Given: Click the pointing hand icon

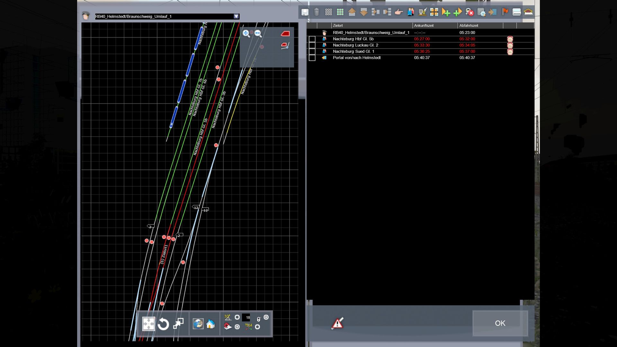Looking at the screenshot, I should point(399,12).
